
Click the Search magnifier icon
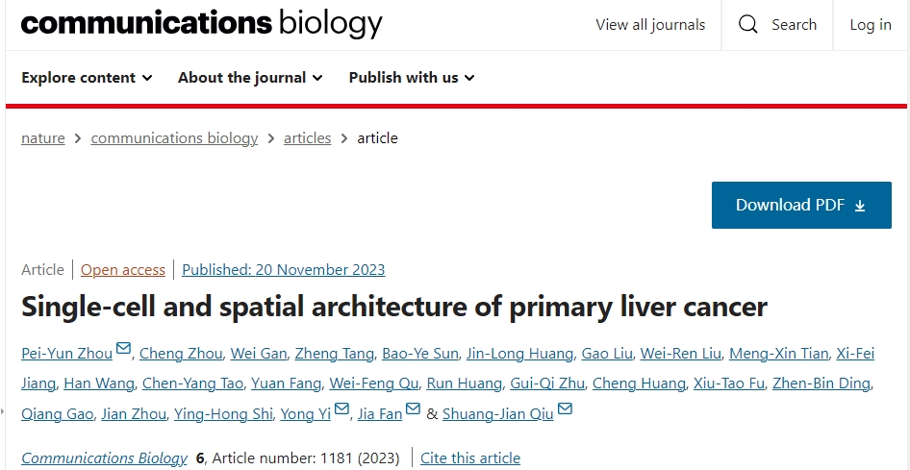point(748,25)
